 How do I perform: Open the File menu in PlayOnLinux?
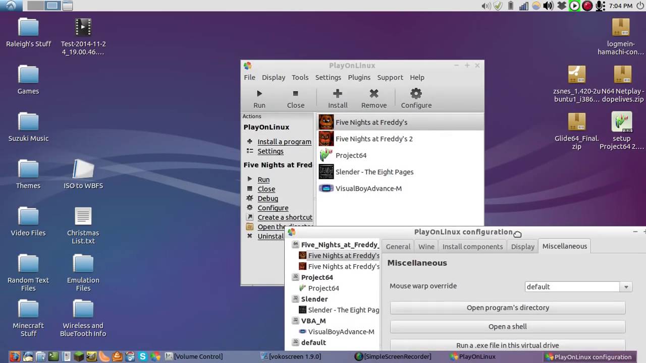250,77
